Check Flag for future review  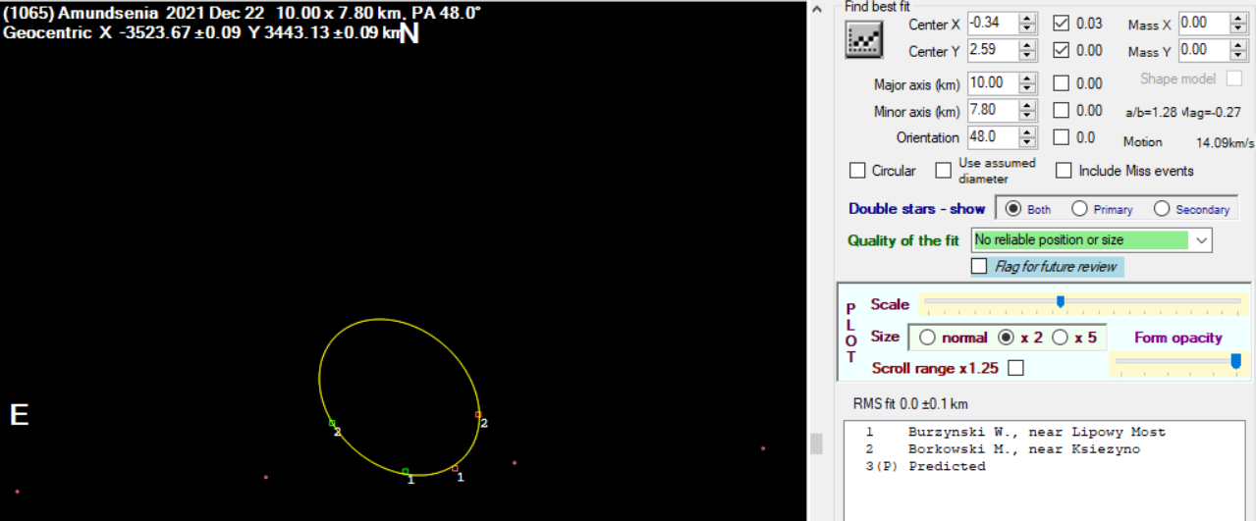(979, 266)
